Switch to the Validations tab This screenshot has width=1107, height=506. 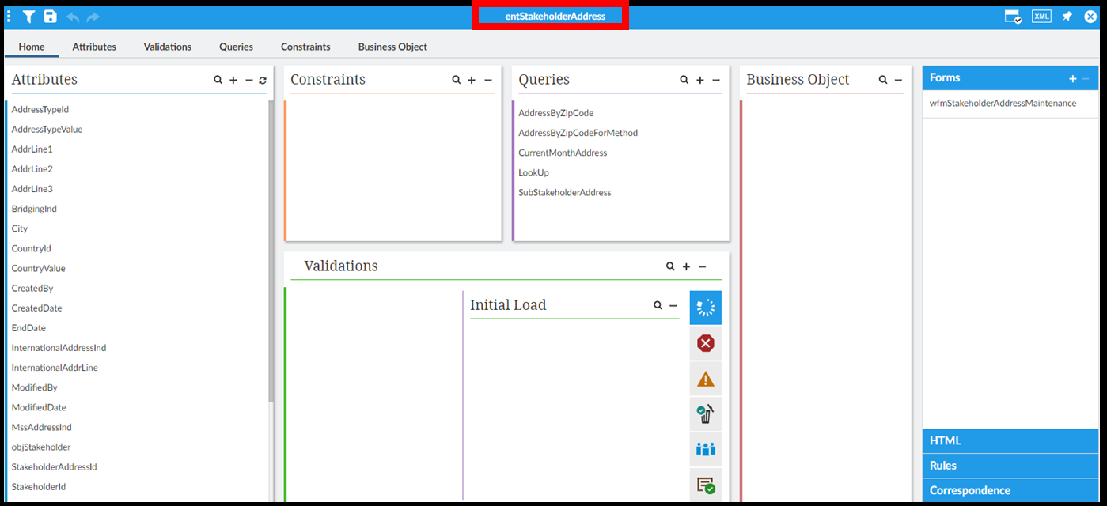168,47
